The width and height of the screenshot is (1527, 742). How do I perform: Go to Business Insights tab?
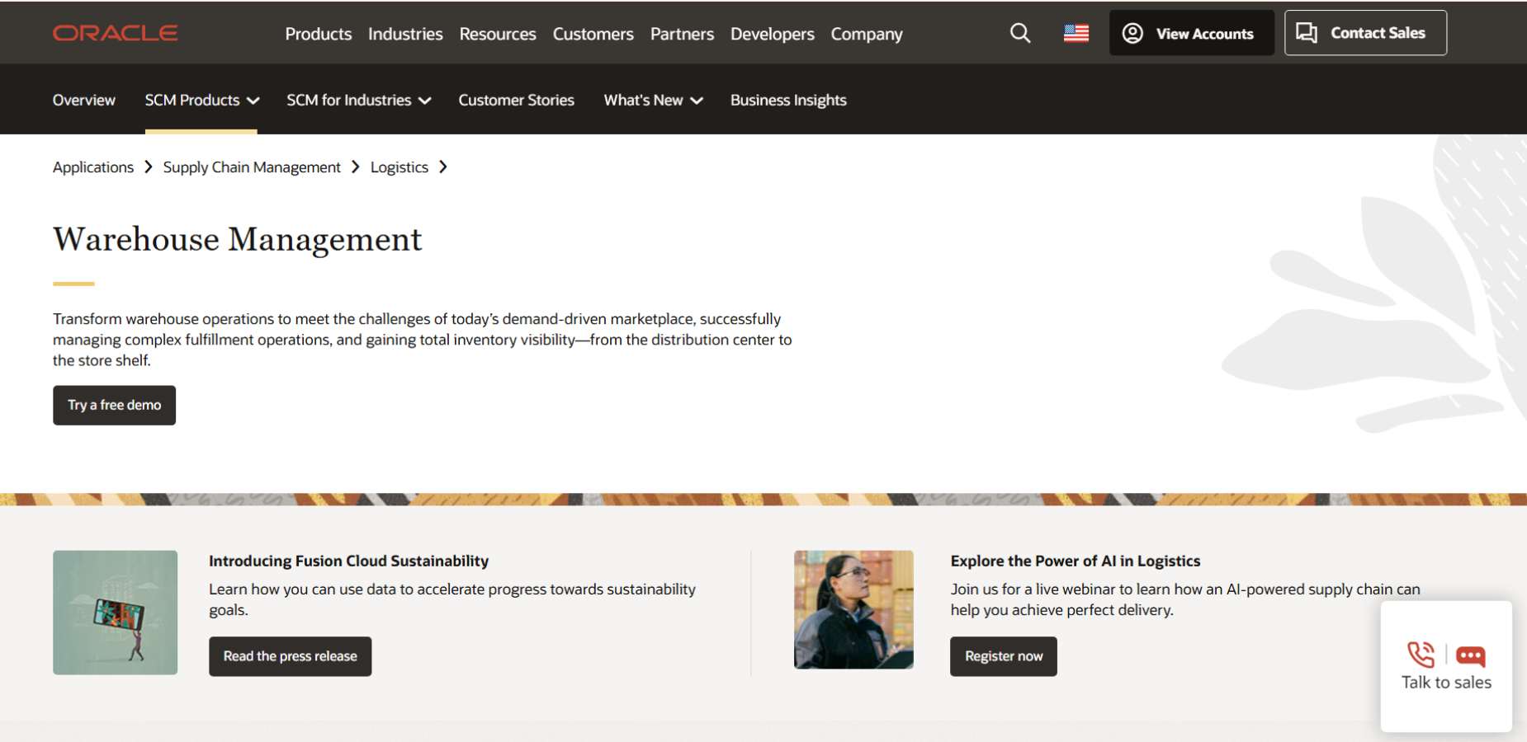[788, 100]
